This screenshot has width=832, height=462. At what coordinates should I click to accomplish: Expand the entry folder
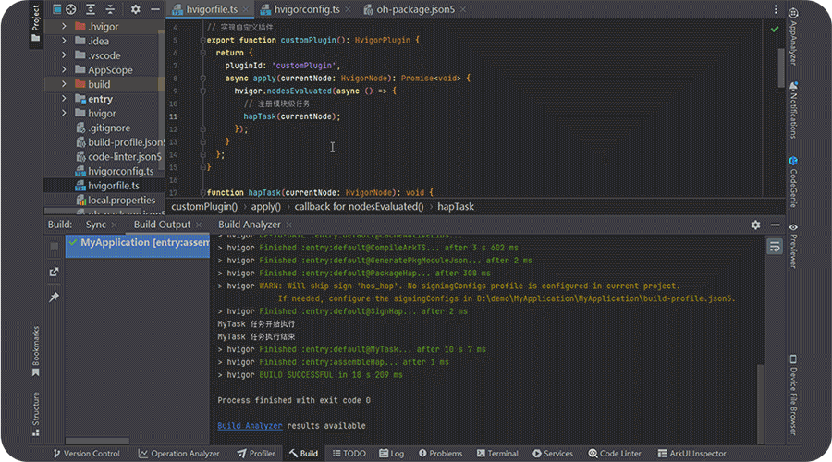pos(64,99)
